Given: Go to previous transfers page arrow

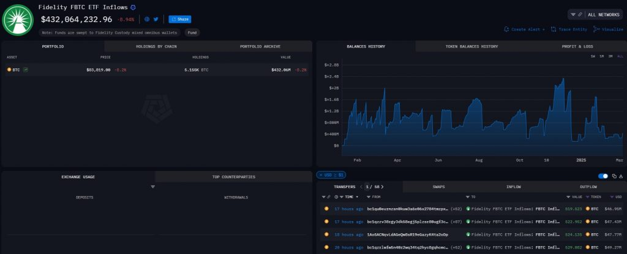Looking at the screenshot, I should [361, 187].
